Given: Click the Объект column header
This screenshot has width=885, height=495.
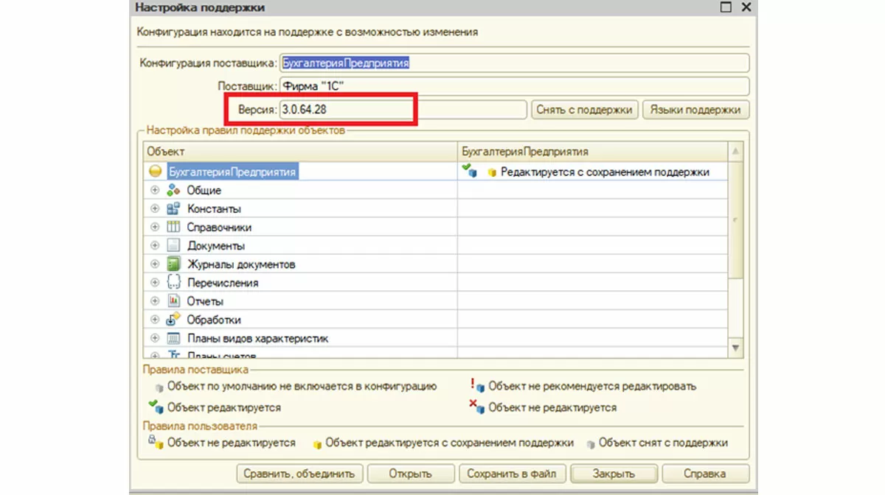Looking at the screenshot, I should point(300,151).
